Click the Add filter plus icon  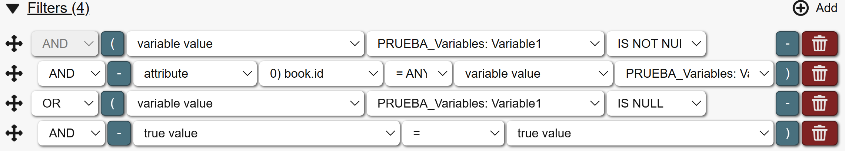pos(800,8)
